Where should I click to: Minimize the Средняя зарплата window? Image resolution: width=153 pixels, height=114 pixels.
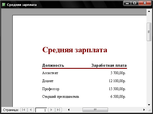click(127, 3)
